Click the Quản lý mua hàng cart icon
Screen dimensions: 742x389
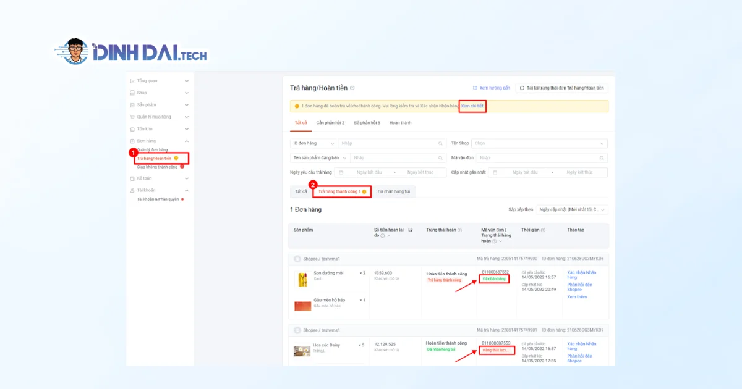coord(132,117)
